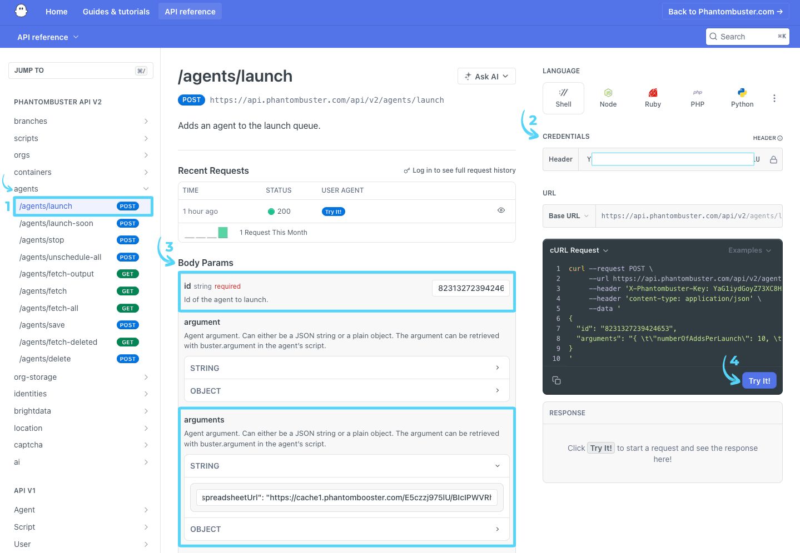Expand arguments OBJECT option

pyautogui.click(x=346, y=529)
